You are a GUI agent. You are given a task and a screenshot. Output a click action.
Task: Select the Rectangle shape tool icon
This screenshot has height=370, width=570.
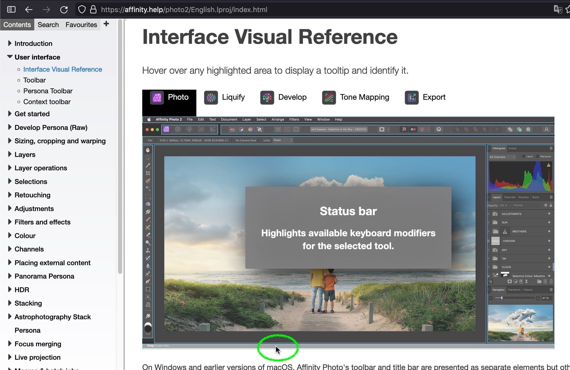(148, 289)
